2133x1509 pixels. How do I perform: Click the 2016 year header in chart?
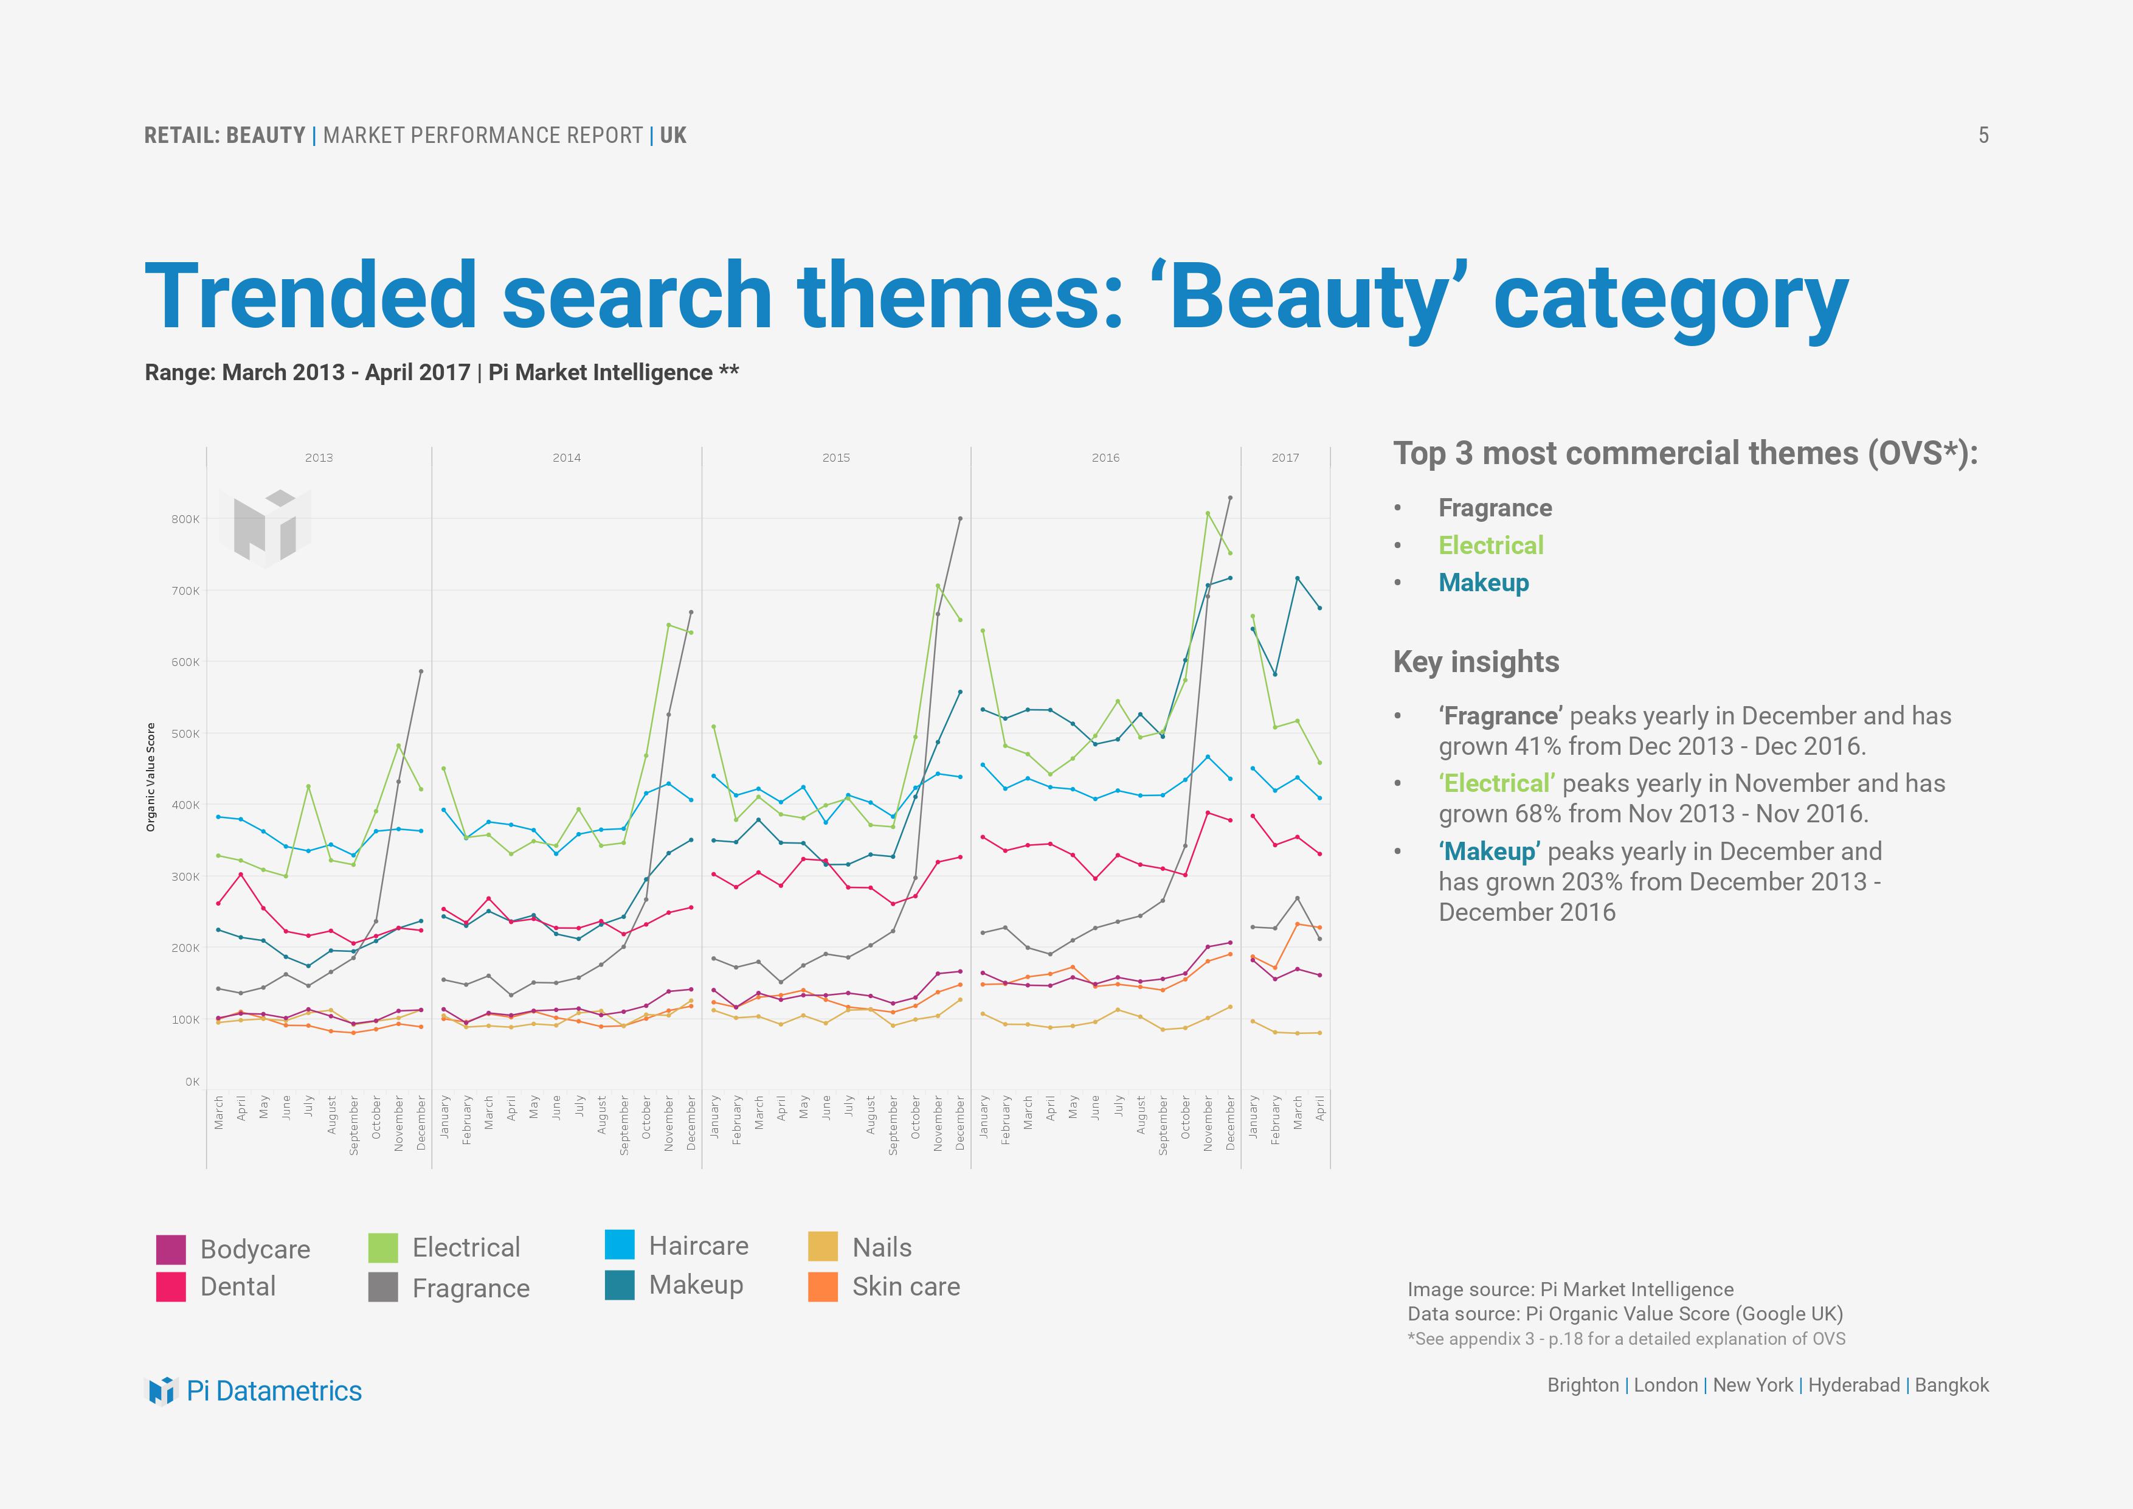coord(1105,457)
